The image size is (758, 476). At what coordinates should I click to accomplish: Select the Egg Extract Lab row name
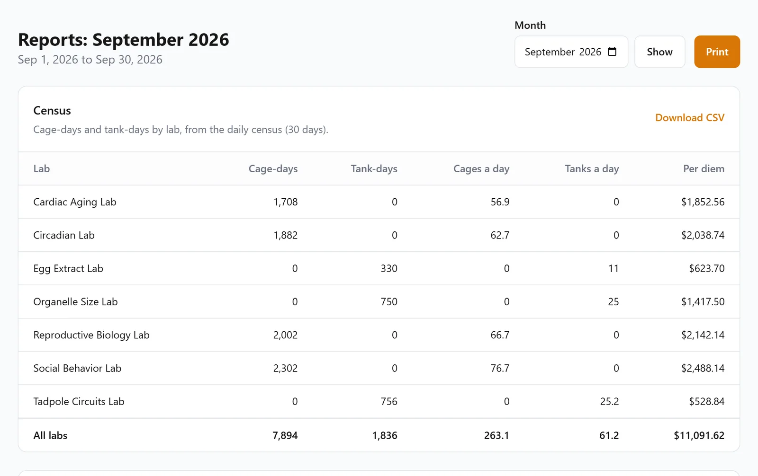click(x=68, y=269)
